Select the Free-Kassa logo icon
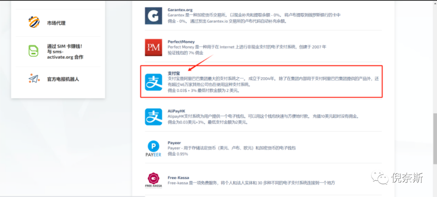The height and width of the screenshot is (197, 437). (153, 180)
